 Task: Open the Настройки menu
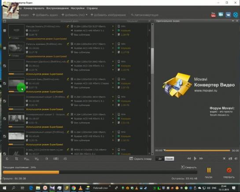pyautogui.click(x=78, y=8)
